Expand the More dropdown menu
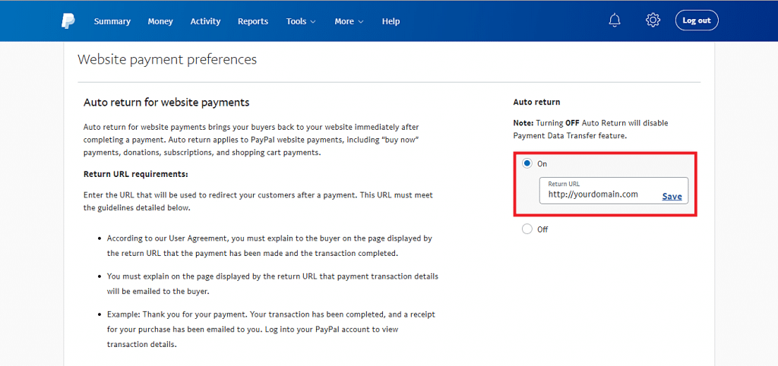This screenshot has width=778, height=366. pos(349,21)
